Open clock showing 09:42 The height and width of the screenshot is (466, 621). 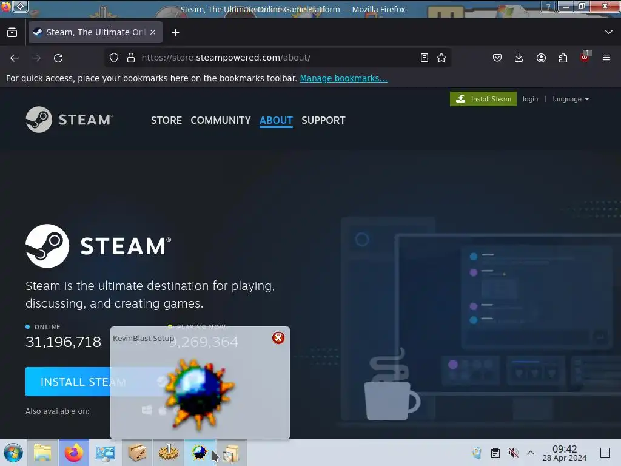point(565,453)
